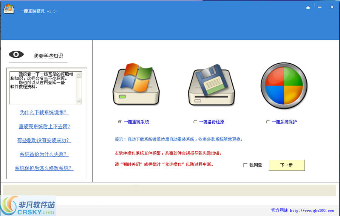Click red line about 暂时关闭 antivirus
The height and width of the screenshot is (216, 340).
pos(164,164)
